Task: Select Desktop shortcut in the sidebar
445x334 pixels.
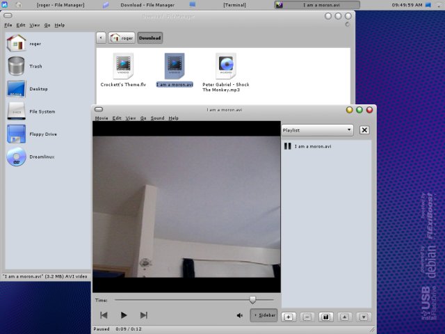Action: [x=27, y=89]
